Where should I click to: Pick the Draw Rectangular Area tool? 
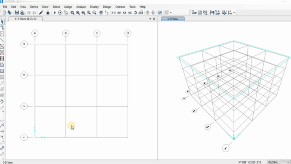2,71
